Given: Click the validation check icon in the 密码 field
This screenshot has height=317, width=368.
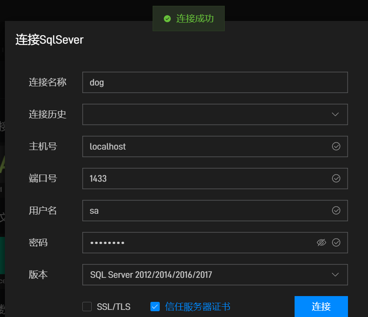Looking at the screenshot, I should (336, 243).
